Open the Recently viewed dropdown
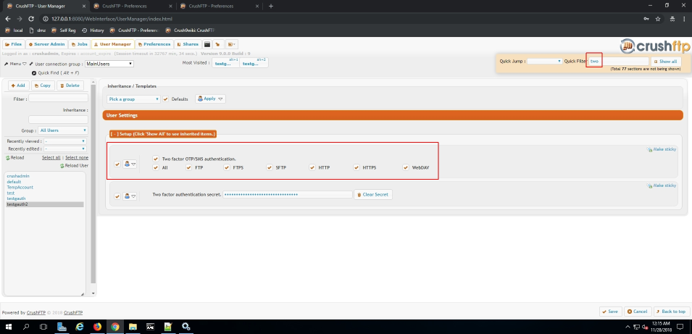This screenshot has width=692, height=334. coord(65,141)
